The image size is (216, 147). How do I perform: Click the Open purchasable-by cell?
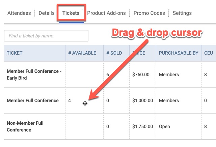[x=164, y=126]
